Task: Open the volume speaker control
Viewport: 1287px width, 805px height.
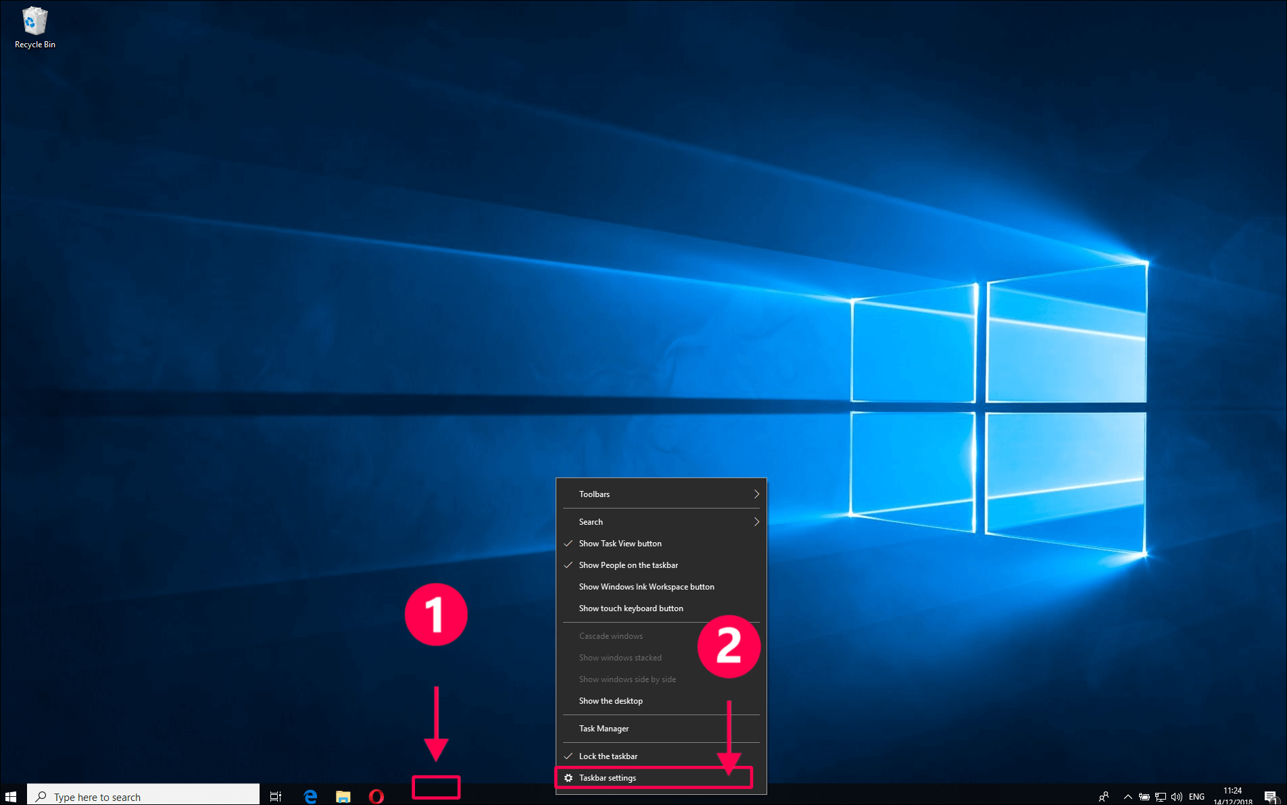Action: point(1177,796)
